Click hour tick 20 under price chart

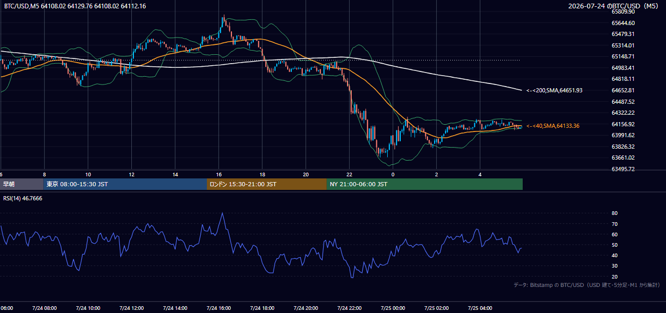tap(305, 174)
